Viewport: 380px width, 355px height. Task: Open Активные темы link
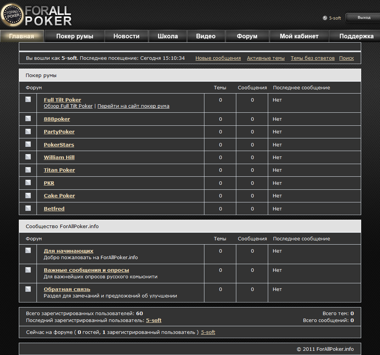click(x=266, y=58)
